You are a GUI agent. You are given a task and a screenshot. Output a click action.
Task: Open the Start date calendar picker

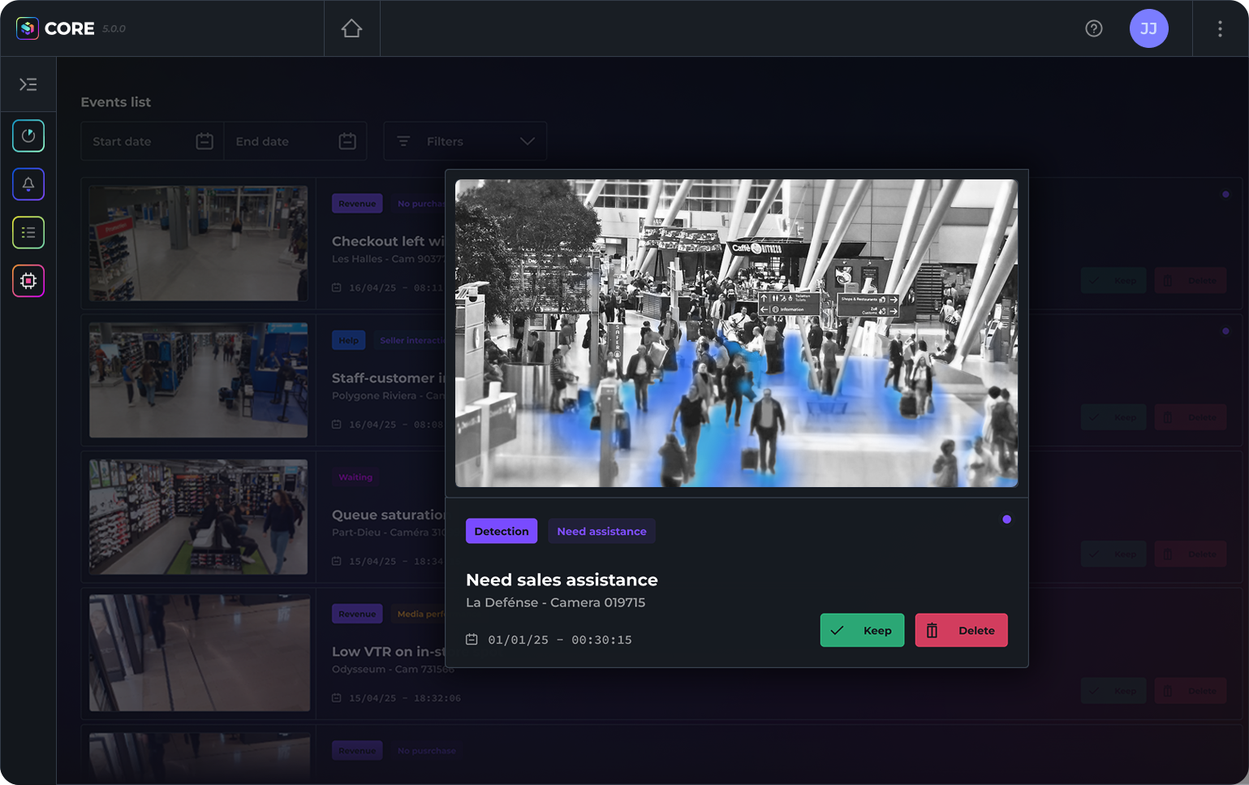(x=205, y=141)
